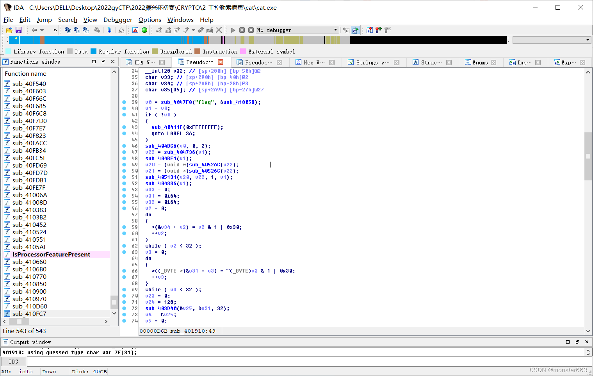The width and height of the screenshot is (593, 376).
Task: Click the Open file toolbar icon
Action: coord(9,30)
